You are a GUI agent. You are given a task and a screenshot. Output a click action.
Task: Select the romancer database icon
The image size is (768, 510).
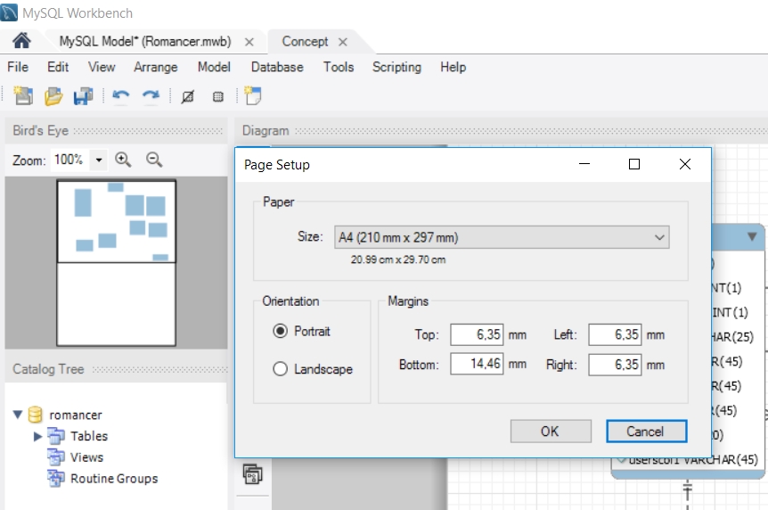36,415
